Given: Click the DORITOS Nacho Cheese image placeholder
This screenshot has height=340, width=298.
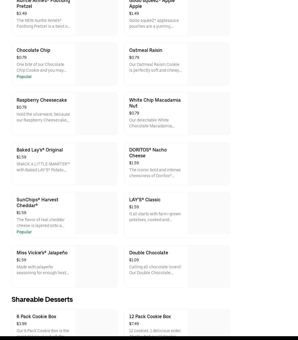Looking at the screenshot, I should click(208, 164).
